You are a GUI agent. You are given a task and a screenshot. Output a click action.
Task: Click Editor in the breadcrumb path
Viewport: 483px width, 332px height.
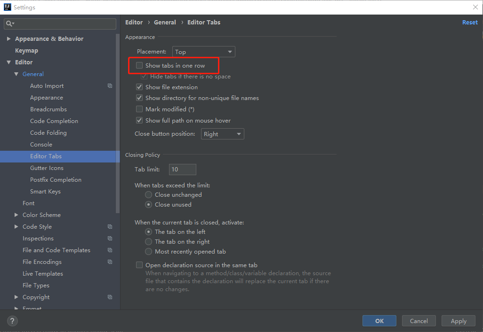click(x=134, y=22)
